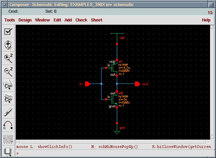Screen dimensions: 216x158
Task: Click the 'Sel: 0' status text
Action: (x=51, y=11)
